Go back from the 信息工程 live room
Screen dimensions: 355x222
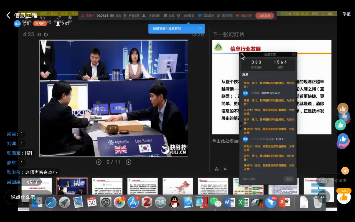click(8, 15)
